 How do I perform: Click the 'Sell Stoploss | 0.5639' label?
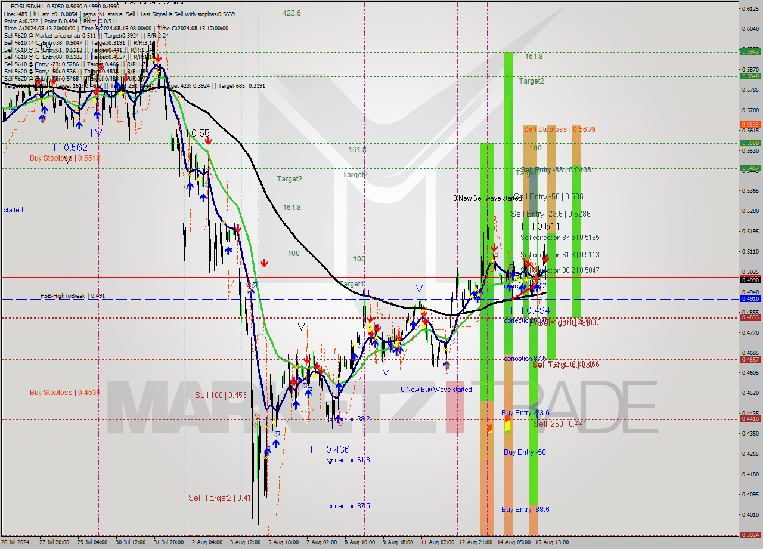click(x=559, y=129)
